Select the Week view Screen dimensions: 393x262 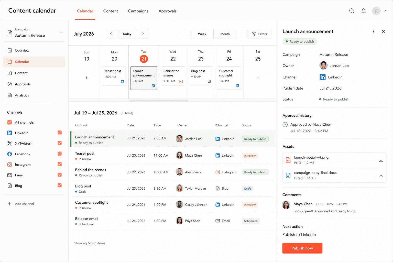click(202, 34)
